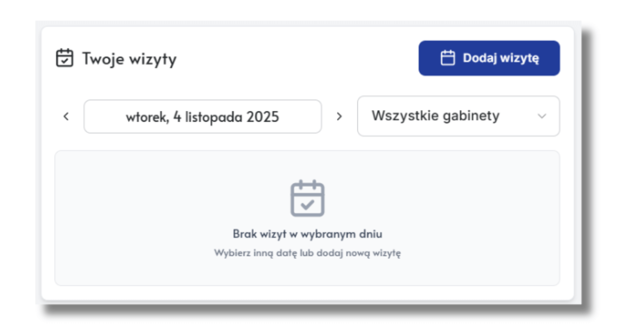Open the Wszystkie gabinety dropdown

click(x=458, y=116)
